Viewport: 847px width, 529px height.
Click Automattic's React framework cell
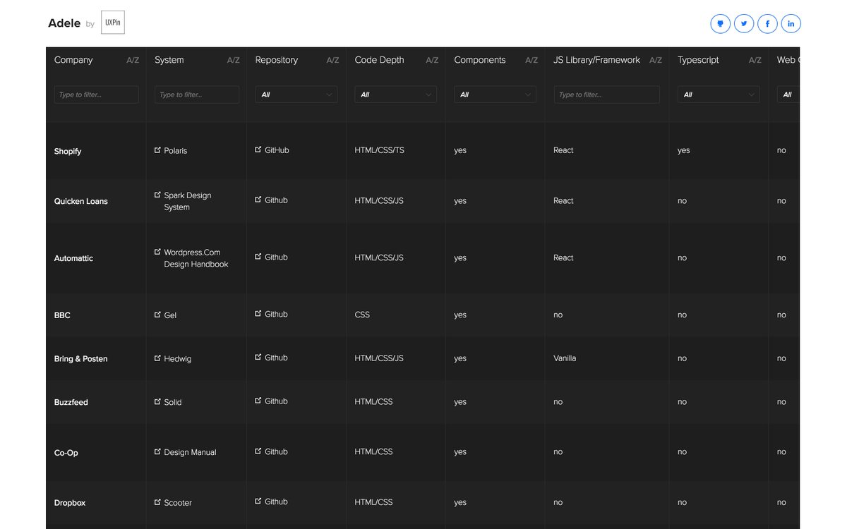(x=563, y=257)
